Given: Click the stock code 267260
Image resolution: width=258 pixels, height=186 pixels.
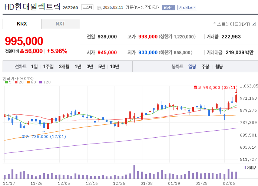Looking at the screenshot, I should tap(70, 8).
